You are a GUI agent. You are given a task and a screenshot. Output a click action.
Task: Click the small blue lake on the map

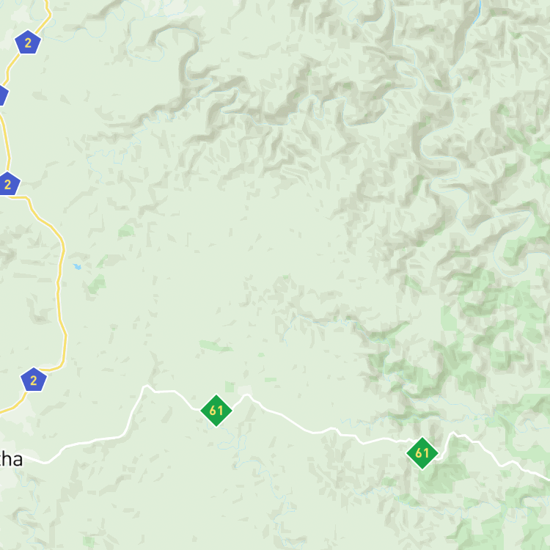77,267
